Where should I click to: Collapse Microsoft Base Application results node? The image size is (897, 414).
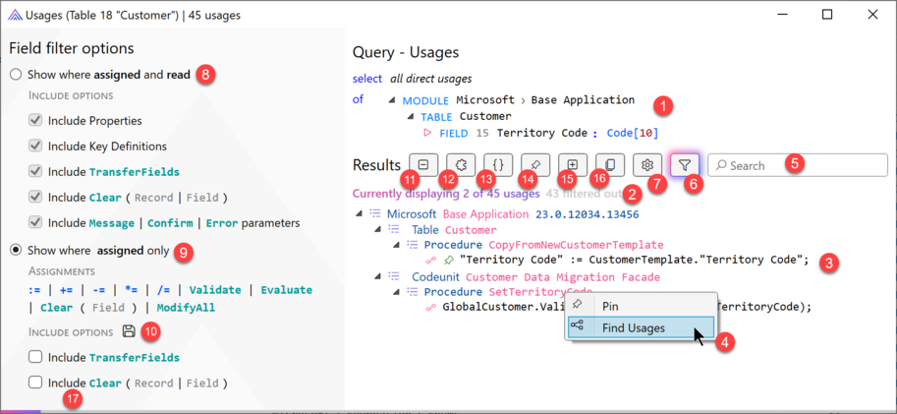pos(359,213)
